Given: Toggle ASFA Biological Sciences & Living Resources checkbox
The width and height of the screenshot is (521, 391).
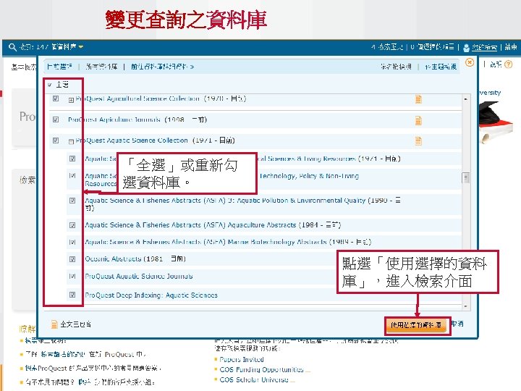Looking at the screenshot, I should (x=72, y=159).
